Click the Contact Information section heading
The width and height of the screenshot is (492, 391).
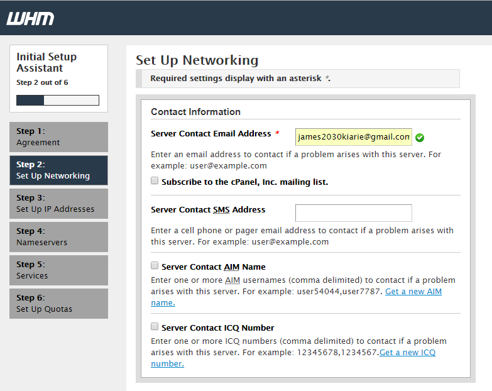point(195,112)
